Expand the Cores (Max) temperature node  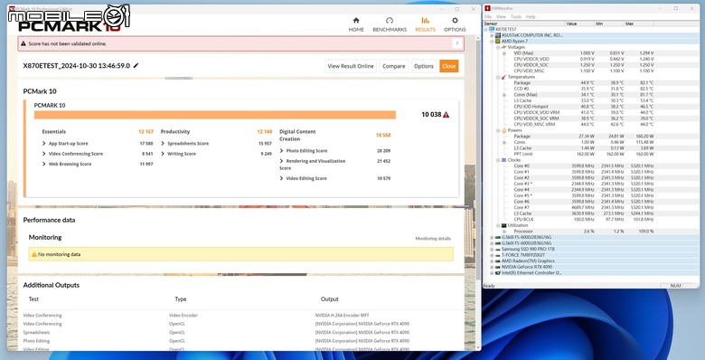[504, 95]
